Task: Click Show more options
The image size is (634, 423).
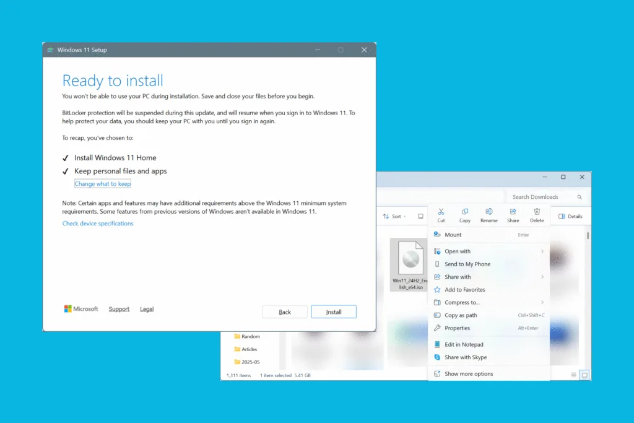Action: [489, 373]
